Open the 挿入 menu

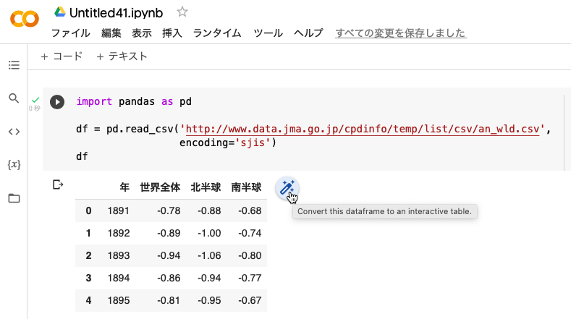click(172, 33)
